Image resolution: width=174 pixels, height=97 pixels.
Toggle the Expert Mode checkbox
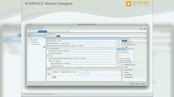click(x=131, y=43)
